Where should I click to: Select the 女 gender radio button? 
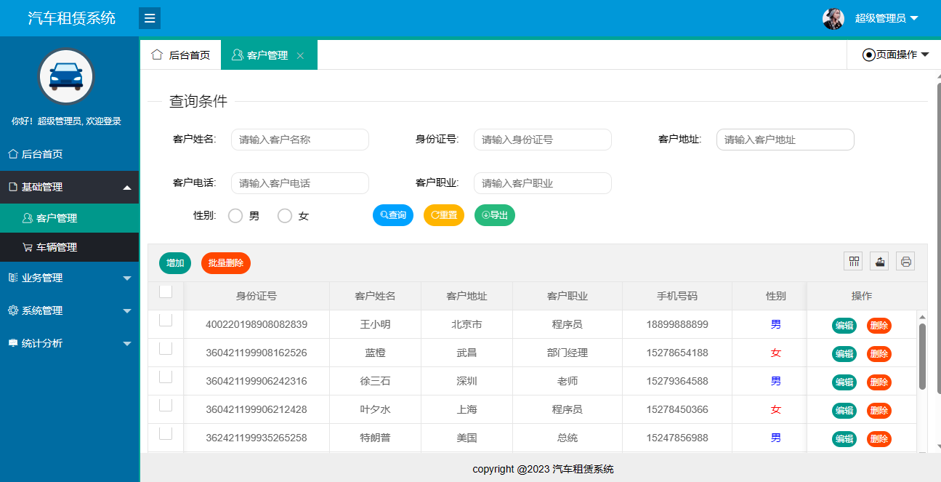point(285,216)
